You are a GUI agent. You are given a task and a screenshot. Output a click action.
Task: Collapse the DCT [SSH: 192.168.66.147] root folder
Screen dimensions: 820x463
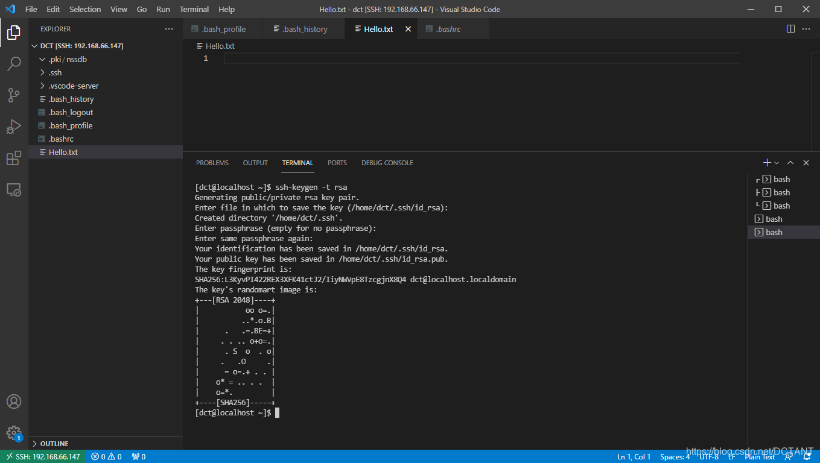point(106,46)
